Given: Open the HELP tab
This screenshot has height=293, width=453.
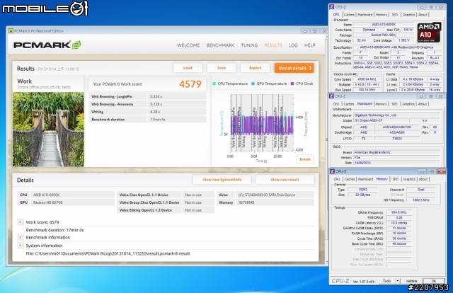Looking at the screenshot, I should pos(310,45).
